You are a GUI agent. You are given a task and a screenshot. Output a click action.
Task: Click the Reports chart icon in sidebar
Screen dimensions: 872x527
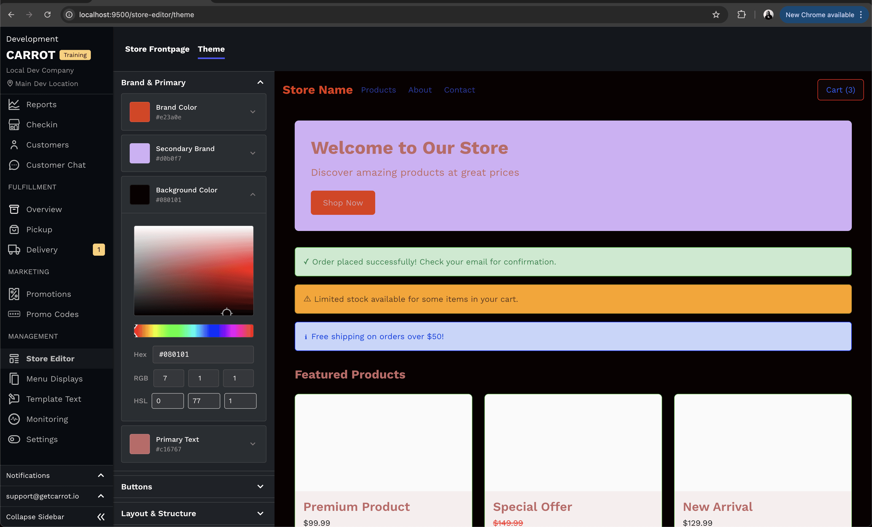pyautogui.click(x=14, y=104)
